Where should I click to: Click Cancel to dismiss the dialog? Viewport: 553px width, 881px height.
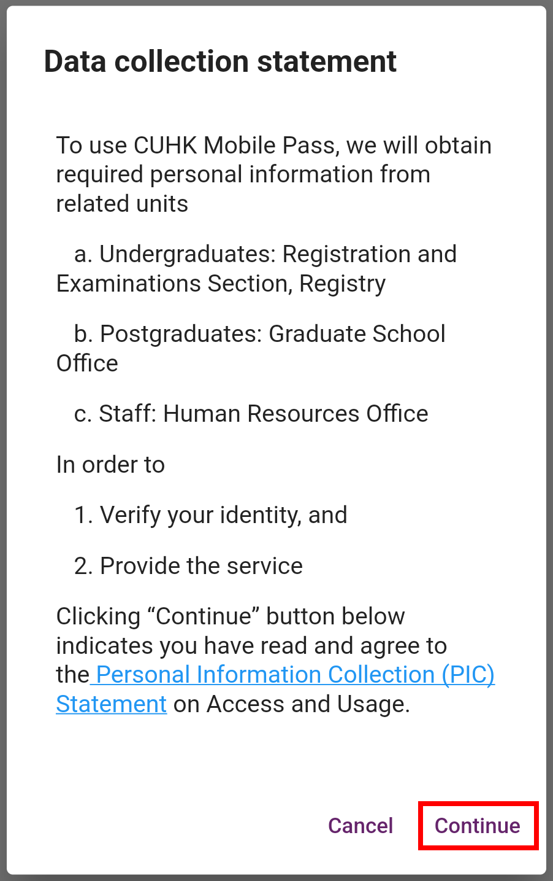(x=360, y=826)
